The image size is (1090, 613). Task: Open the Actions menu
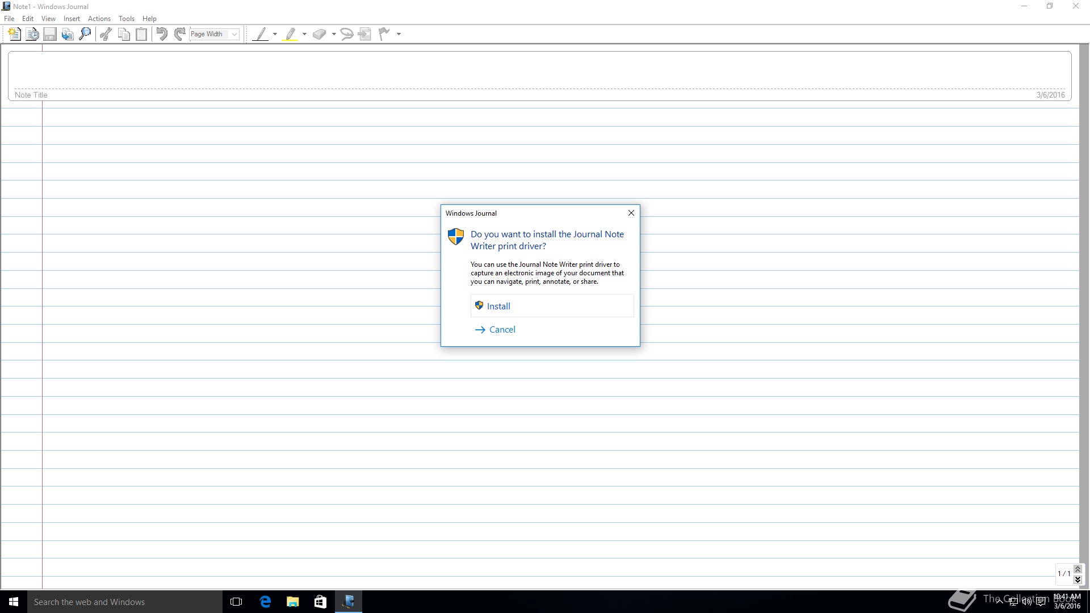(99, 19)
